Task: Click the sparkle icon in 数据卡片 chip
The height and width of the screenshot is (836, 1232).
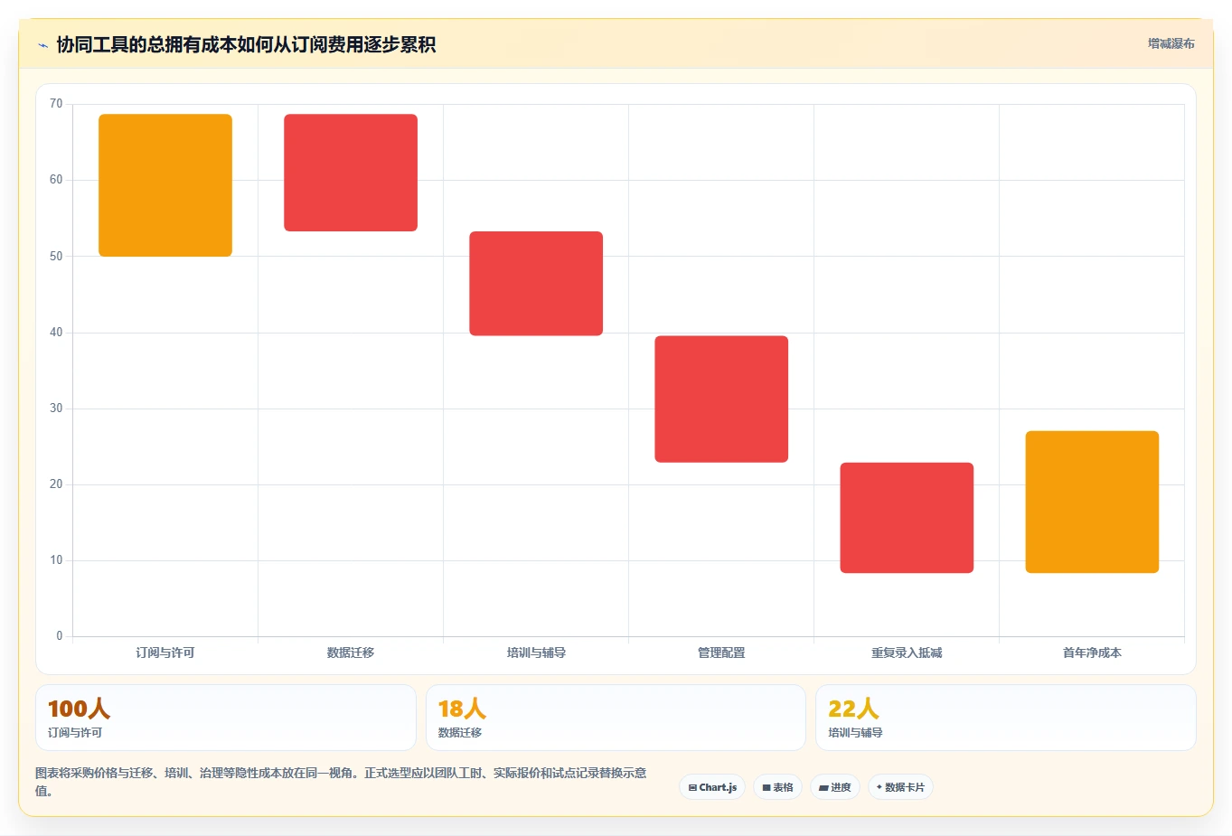Action: (879, 787)
